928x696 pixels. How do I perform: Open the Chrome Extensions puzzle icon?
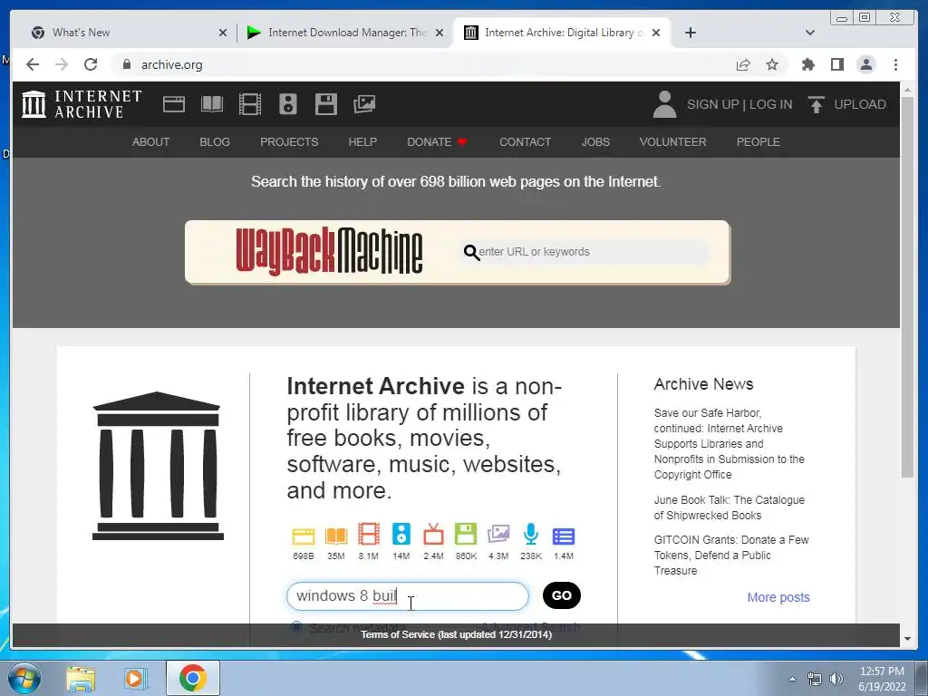pyautogui.click(x=807, y=64)
